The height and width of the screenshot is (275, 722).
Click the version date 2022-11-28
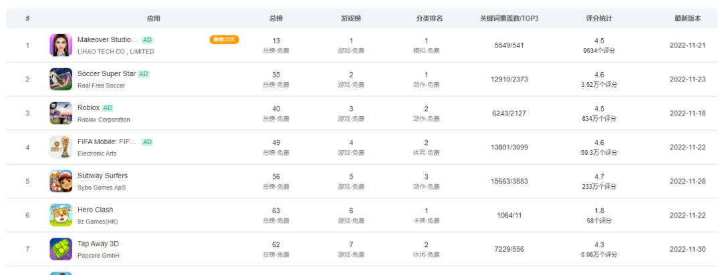[687, 182]
